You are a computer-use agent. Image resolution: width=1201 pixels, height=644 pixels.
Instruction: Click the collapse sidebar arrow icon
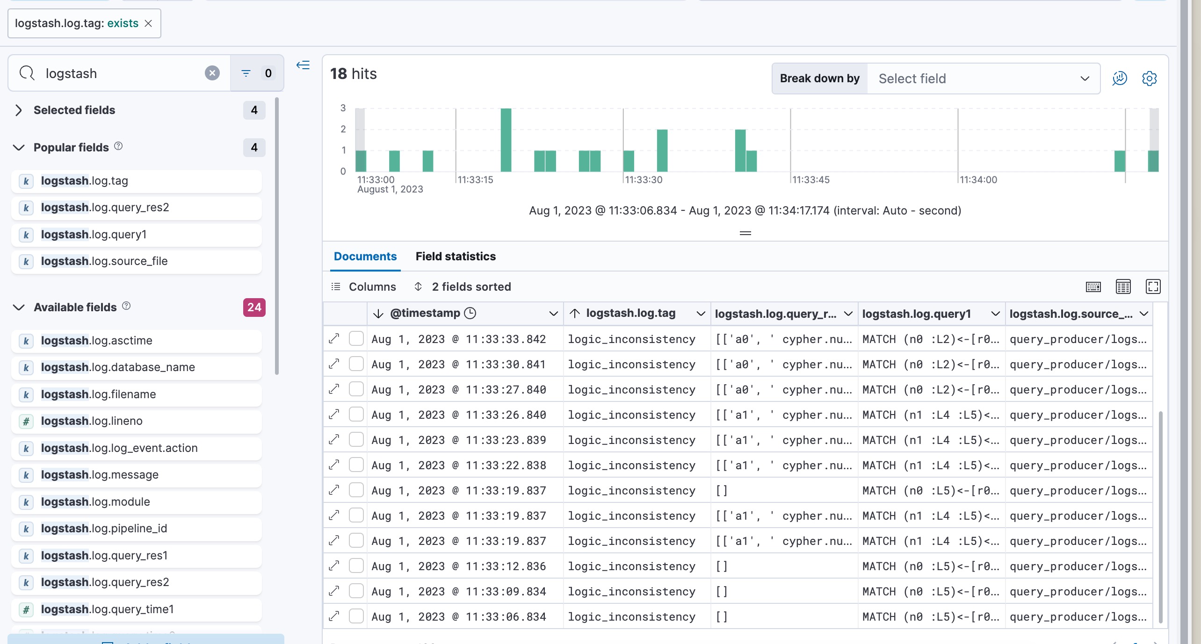click(x=303, y=65)
